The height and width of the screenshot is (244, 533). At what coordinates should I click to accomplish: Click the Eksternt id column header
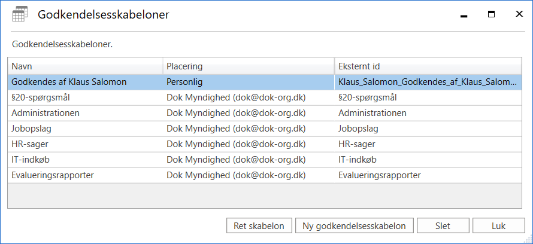pyautogui.click(x=428, y=66)
